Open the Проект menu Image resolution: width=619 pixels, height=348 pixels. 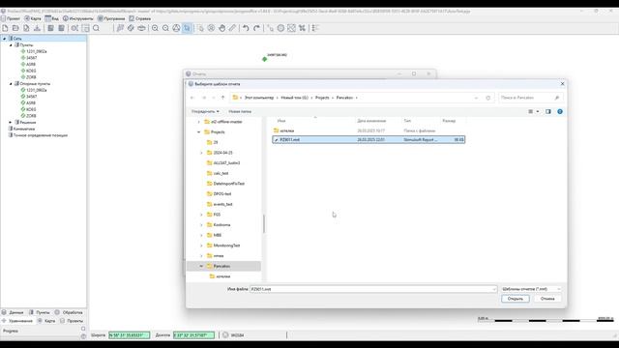pyautogui.click(x=11, y=18)
